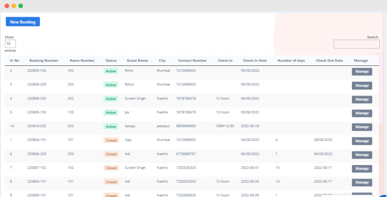Sort by Sr No column header
This screenshot has width=387, height=197.
click(15, 60)
